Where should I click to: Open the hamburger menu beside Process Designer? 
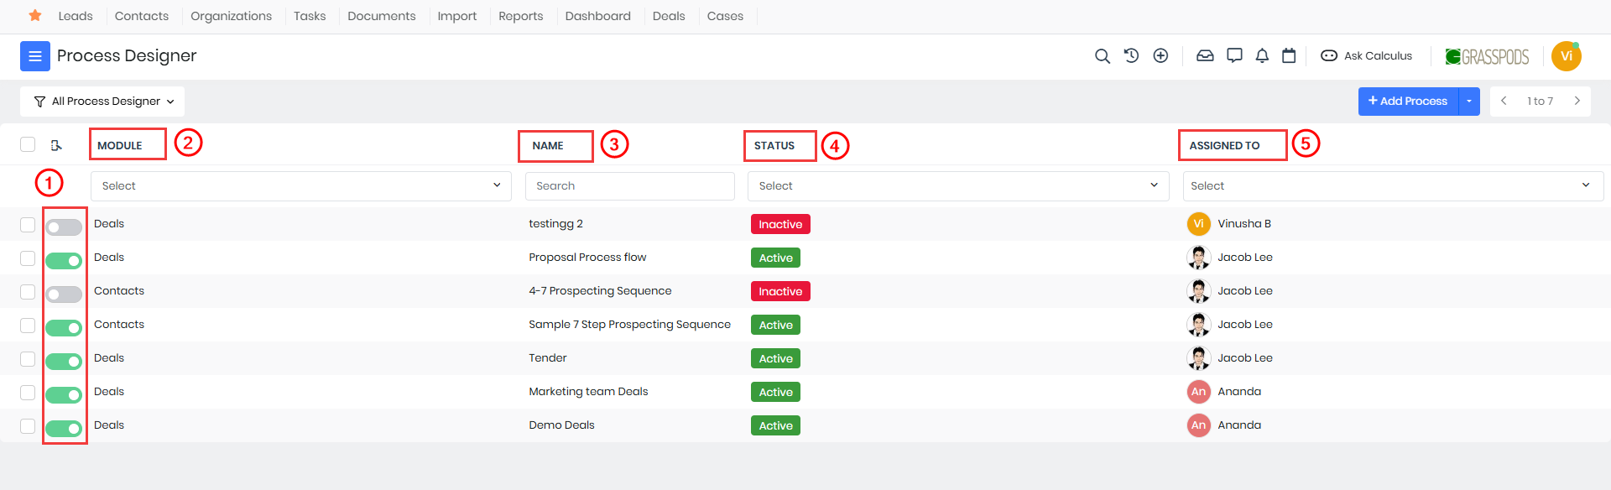click(35, 56)
